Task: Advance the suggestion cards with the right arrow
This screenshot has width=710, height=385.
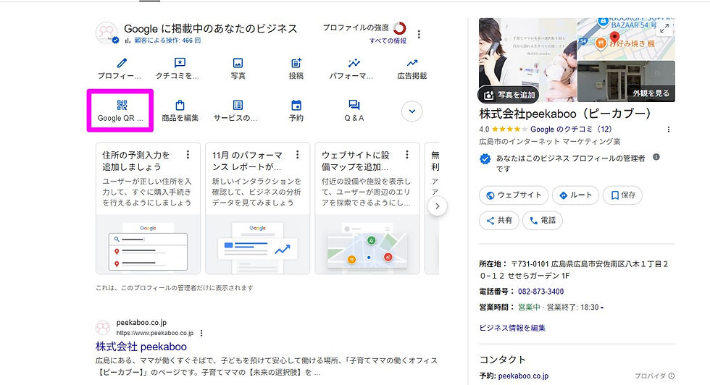Action: 438,206
